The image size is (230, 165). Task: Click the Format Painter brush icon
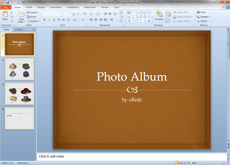tap(11, 21)
